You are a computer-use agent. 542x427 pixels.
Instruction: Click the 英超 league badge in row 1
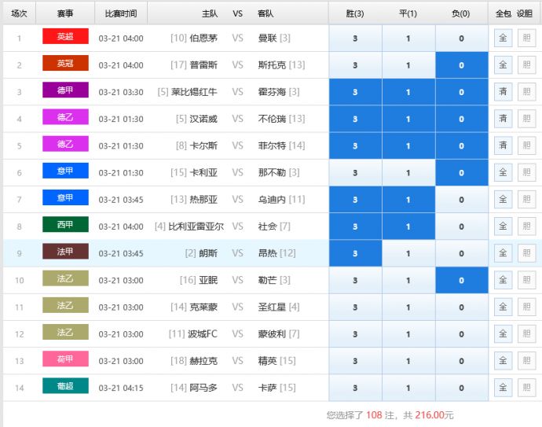[x=65, y=38]
